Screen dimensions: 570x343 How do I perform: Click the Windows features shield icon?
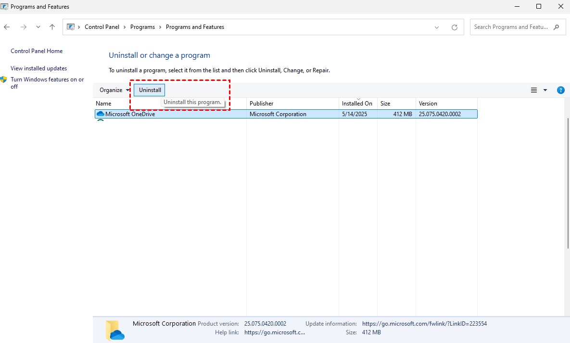[4, 79]
